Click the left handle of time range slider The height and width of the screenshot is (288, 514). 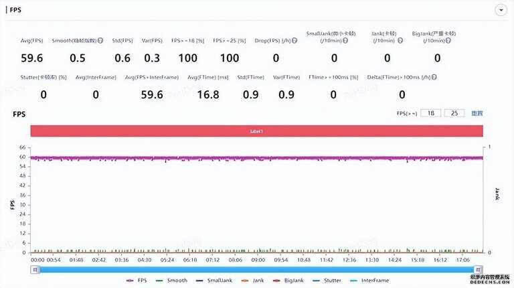[35, 270]
